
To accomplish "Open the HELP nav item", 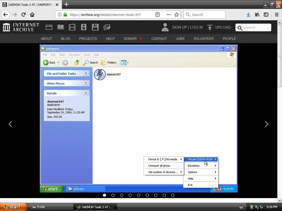I will 110,38.
